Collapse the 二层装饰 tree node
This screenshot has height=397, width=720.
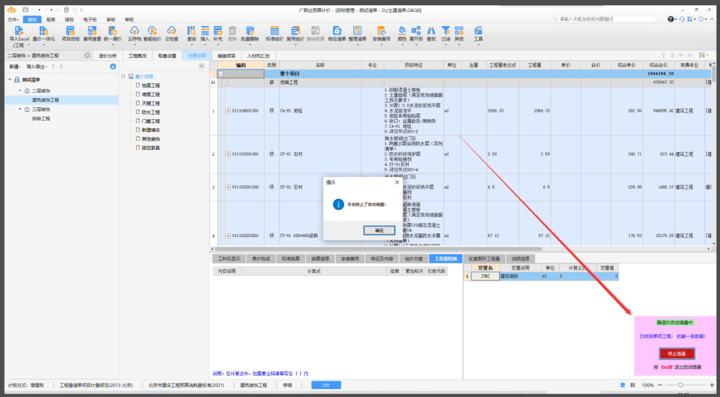19,90
